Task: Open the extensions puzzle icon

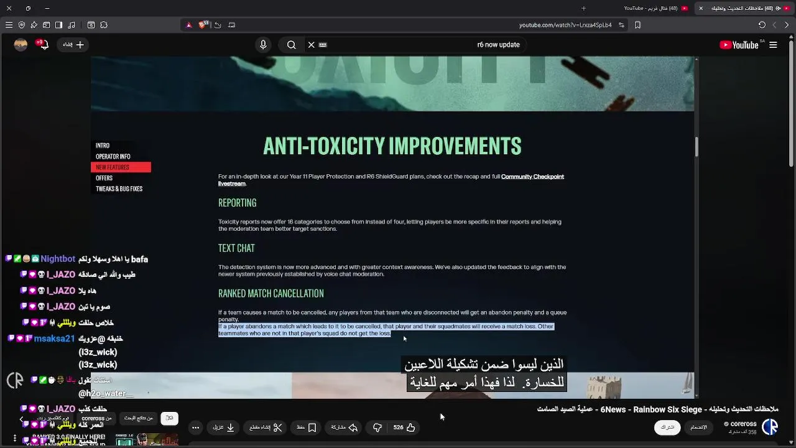Action: pos(104,25)
